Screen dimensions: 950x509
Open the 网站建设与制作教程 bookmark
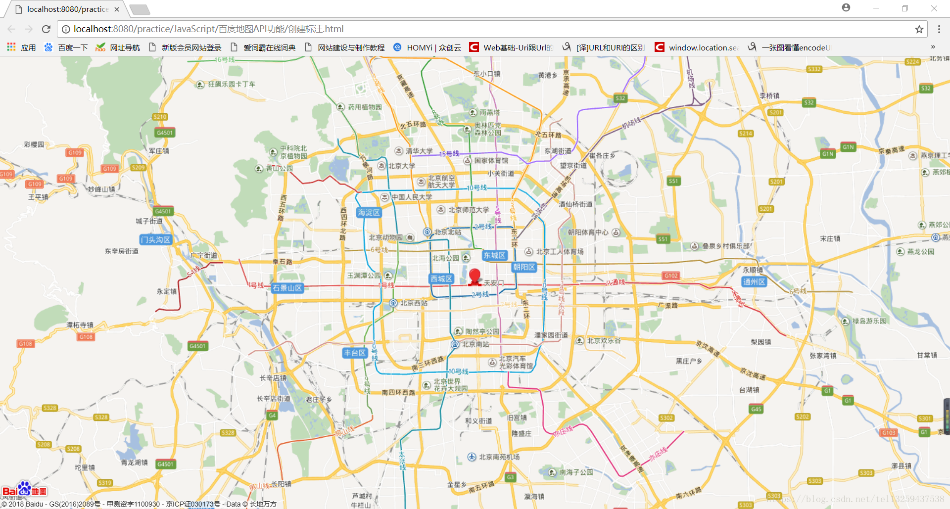pos(345,47)
